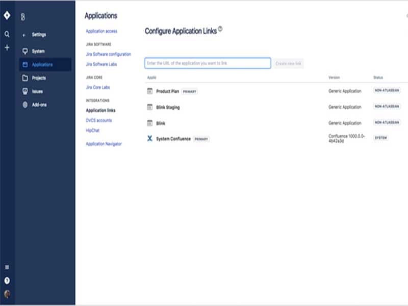Click the Product Plan application icon
Viewport: 408px width, 306px height.
(149, 91)
